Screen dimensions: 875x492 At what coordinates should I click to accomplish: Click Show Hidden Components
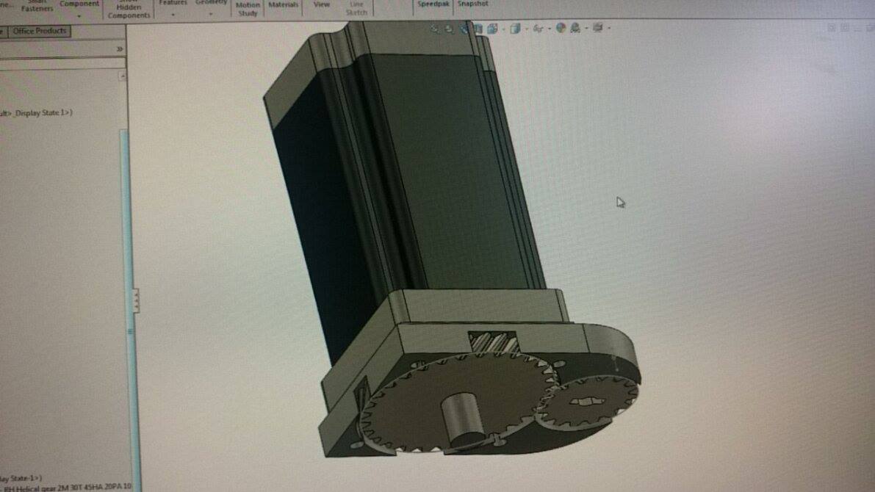(x=129, y=10)
